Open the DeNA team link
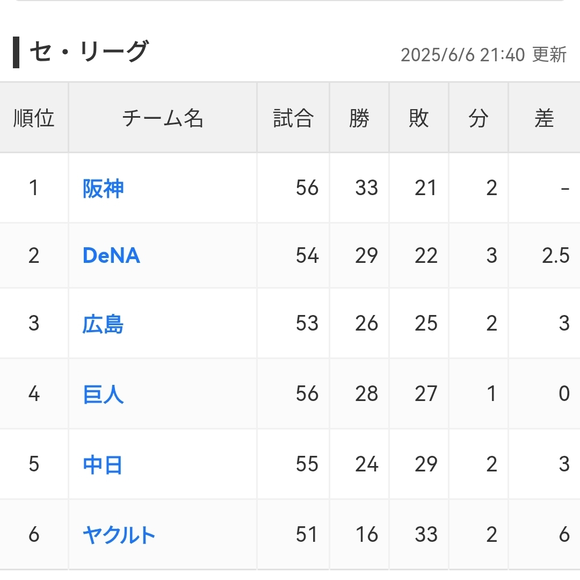The height and width of the screenshot is (580, 580). coord(111,256)
